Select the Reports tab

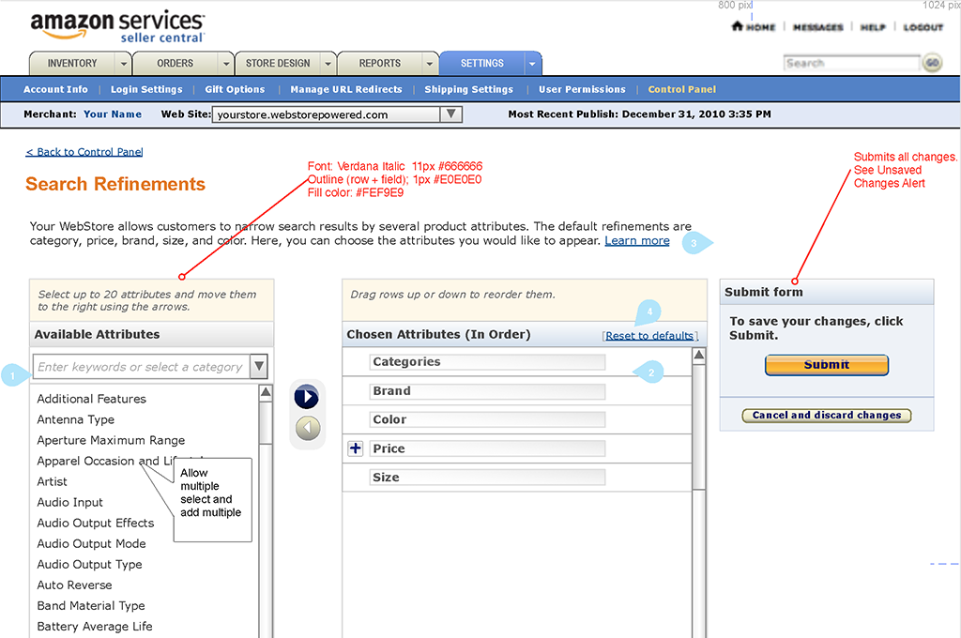pos(379,63)
